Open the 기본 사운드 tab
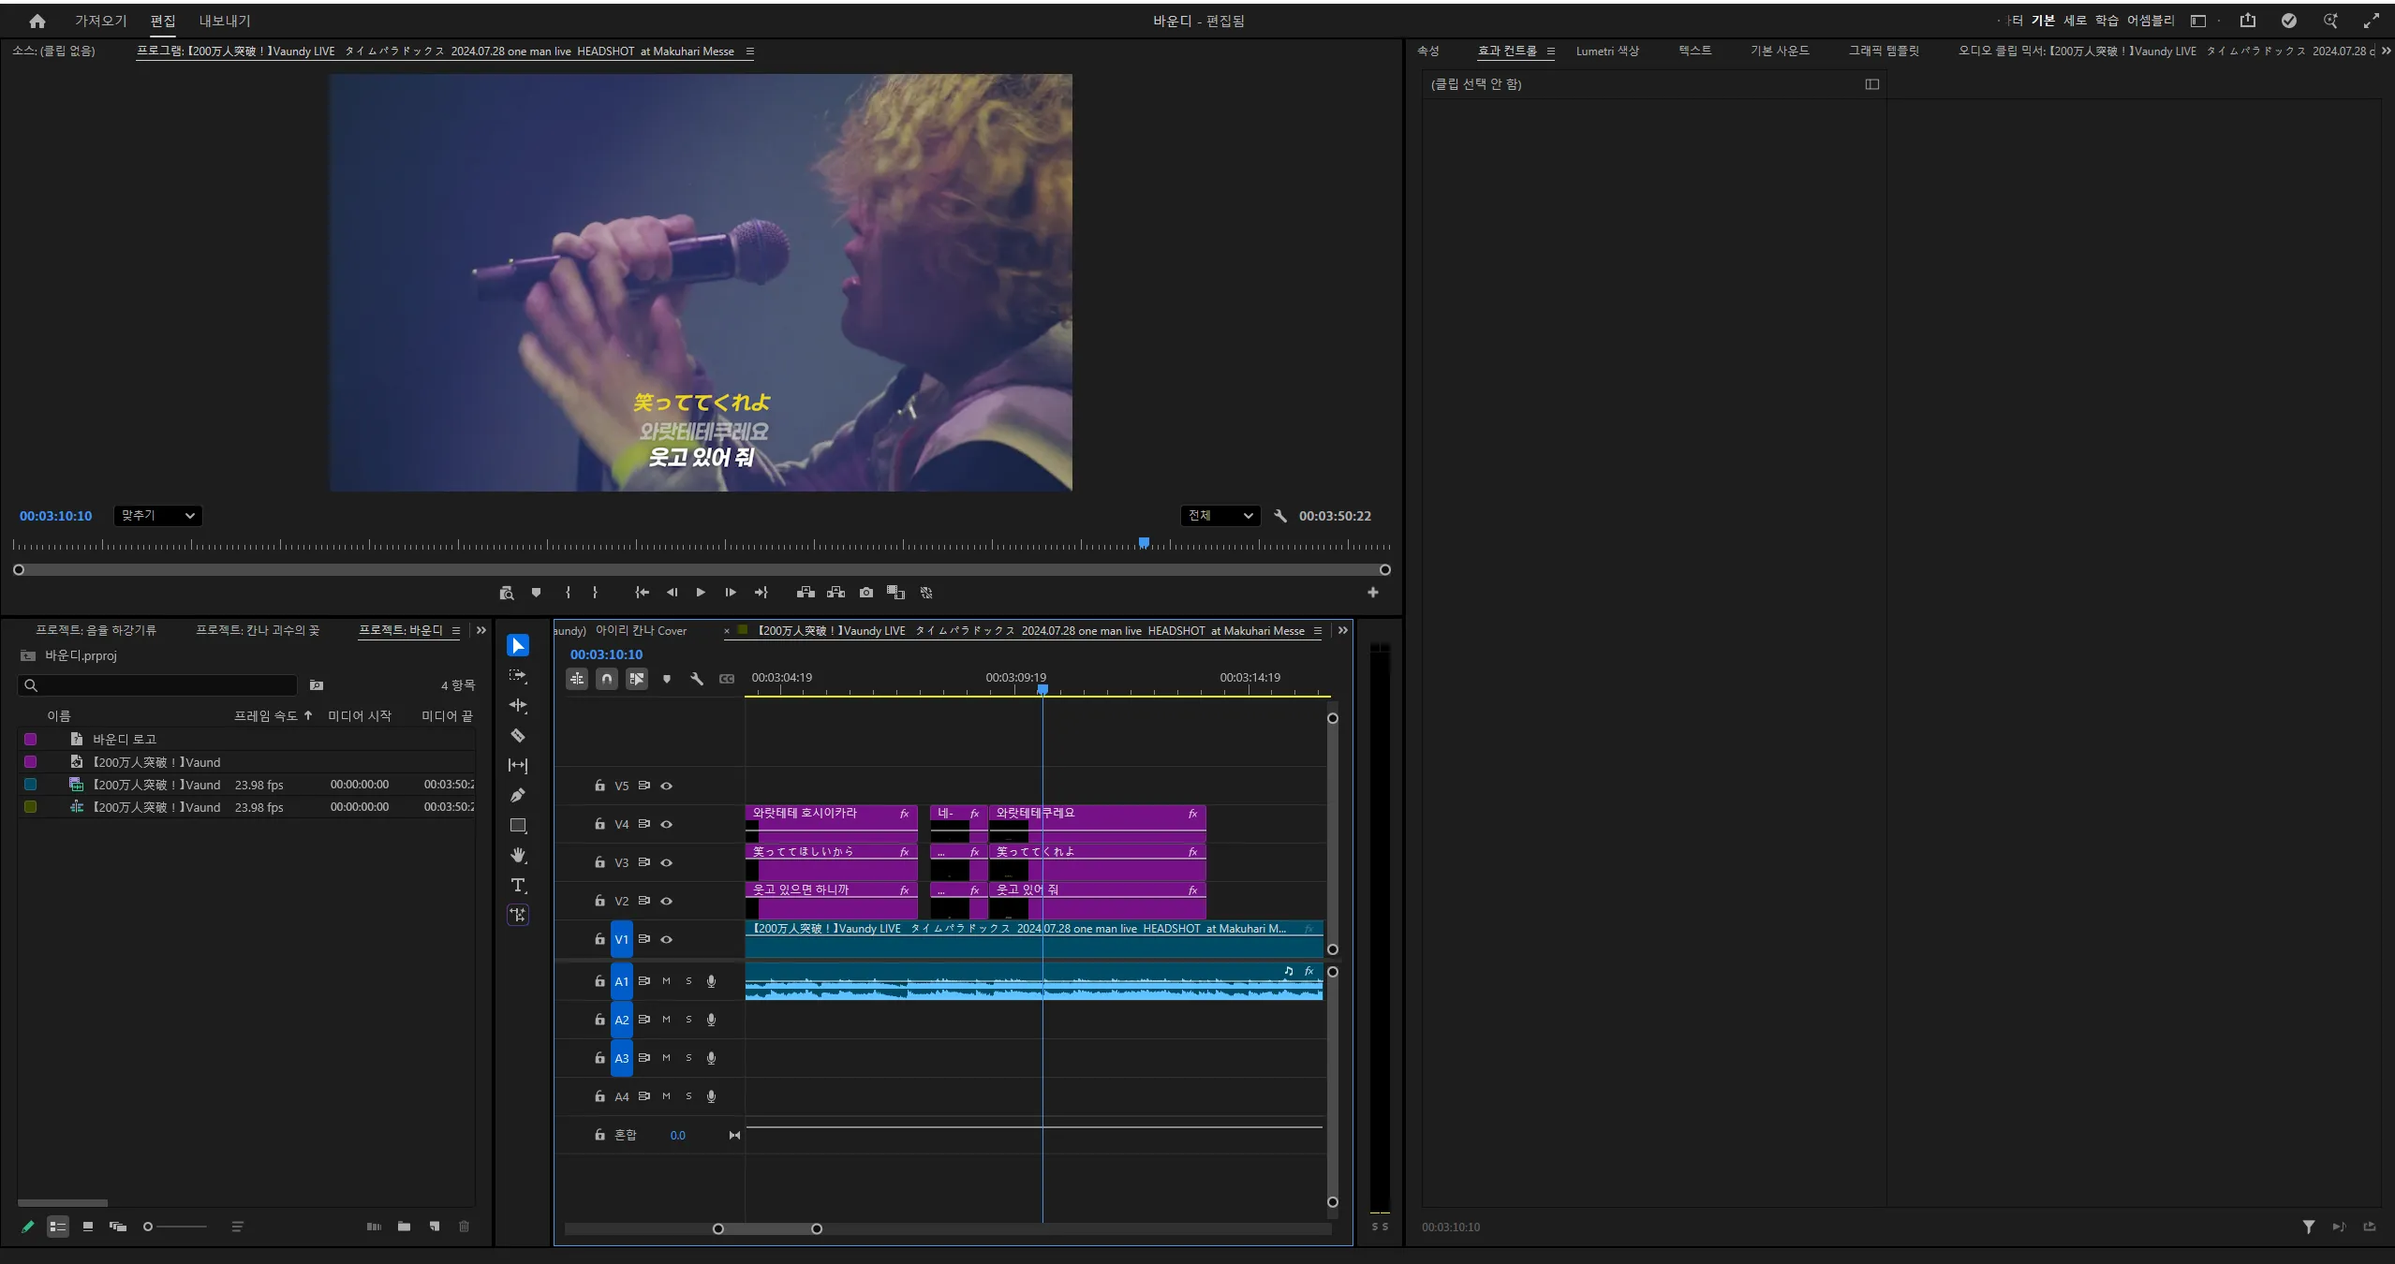Viewport: 2395px width, 1264px height. point(1780,51)
